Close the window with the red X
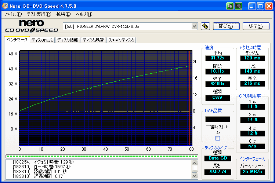 (268, 6)
